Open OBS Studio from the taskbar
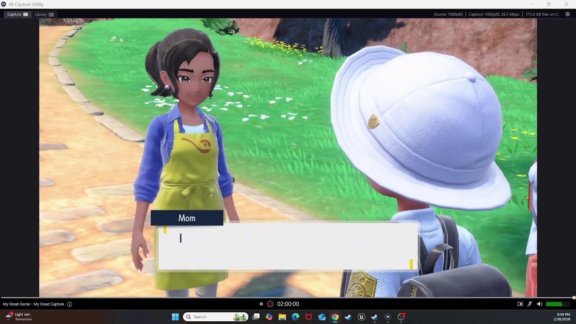The height and width of the screenshot is (324, 576). point(401,317)
